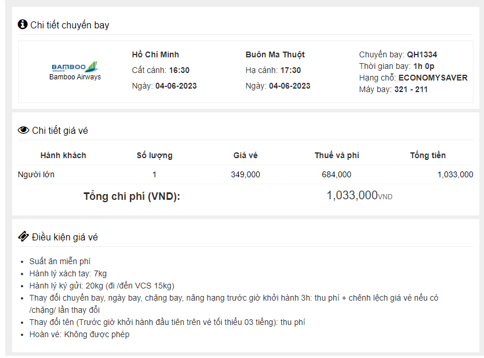This screenshot has height=358, width=484.
Task: Click flight number QH1334
Action: (x=422, y=55)
